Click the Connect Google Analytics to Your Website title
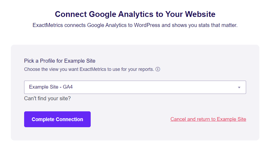Viewport: 275px width, 151px height. pyautogui.click(x=135, y=14)
